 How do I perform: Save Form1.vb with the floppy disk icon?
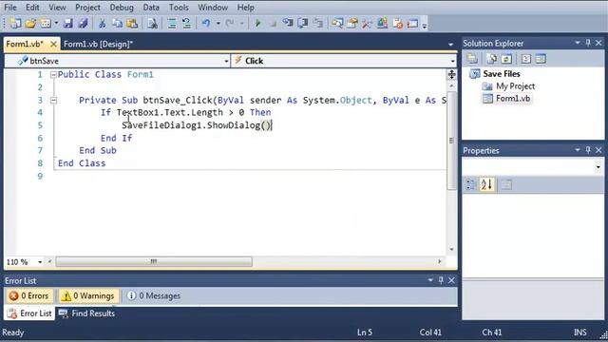coord(68,24)
